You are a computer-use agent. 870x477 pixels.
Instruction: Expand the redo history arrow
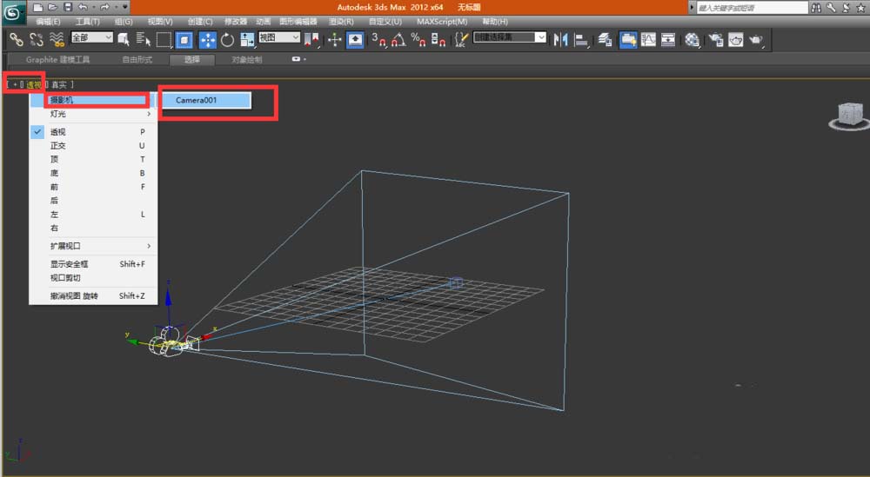point(115,7)
